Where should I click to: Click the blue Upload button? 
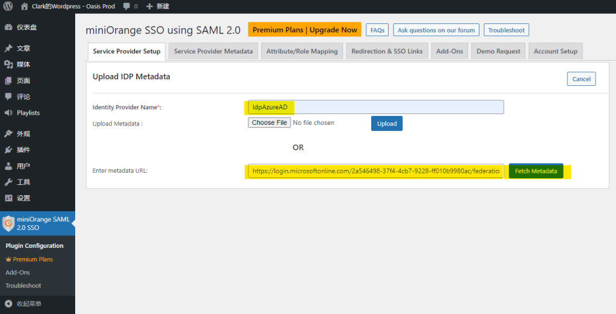[386, 124]
